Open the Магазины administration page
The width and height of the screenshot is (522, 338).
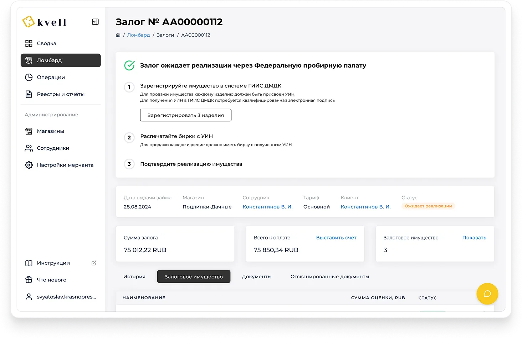[x=50, y=131]
